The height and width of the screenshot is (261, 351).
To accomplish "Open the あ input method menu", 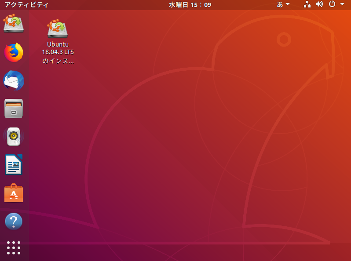I will click(283, 4).
